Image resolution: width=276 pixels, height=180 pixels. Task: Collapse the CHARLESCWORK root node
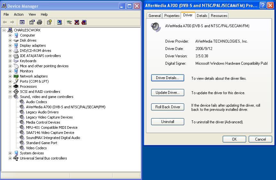pos(4,30)
